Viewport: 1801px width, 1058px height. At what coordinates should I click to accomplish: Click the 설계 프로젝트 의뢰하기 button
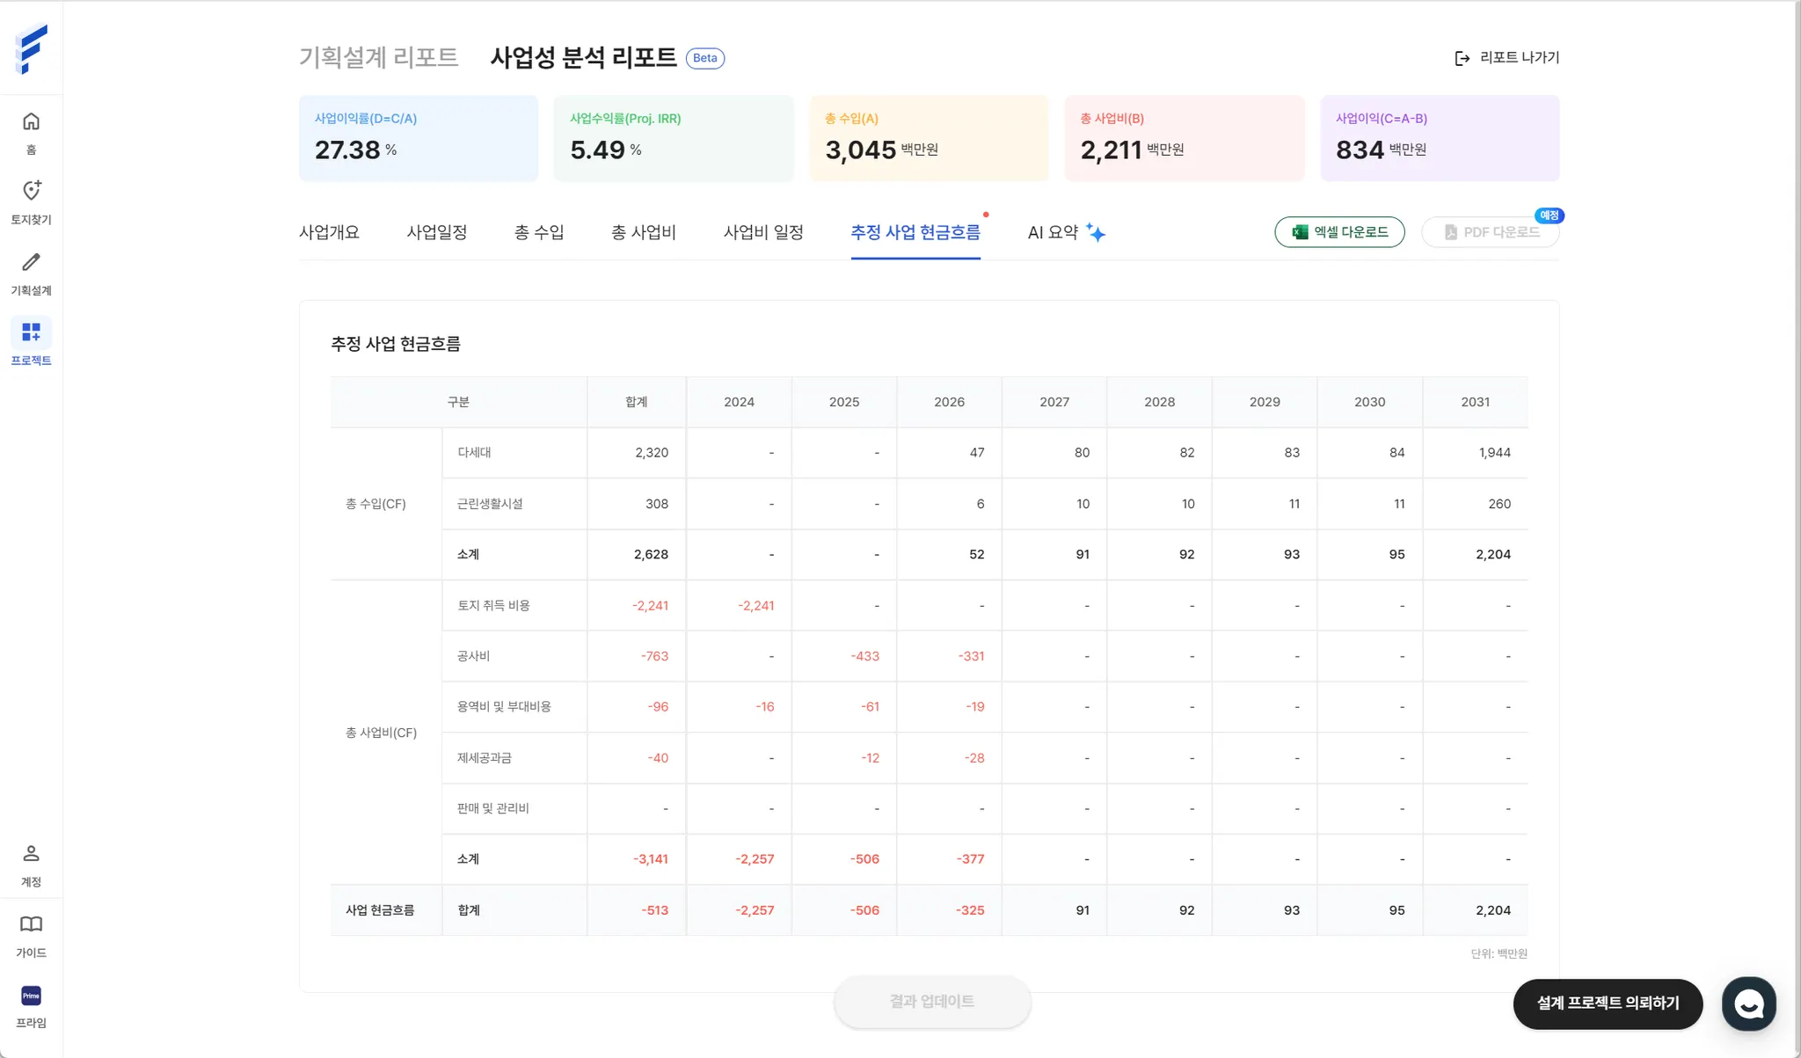[x=1607, y=1003]
